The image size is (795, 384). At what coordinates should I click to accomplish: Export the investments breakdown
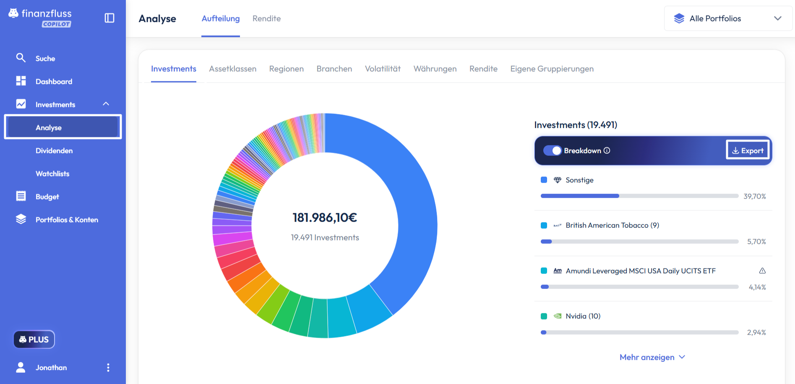748,150
